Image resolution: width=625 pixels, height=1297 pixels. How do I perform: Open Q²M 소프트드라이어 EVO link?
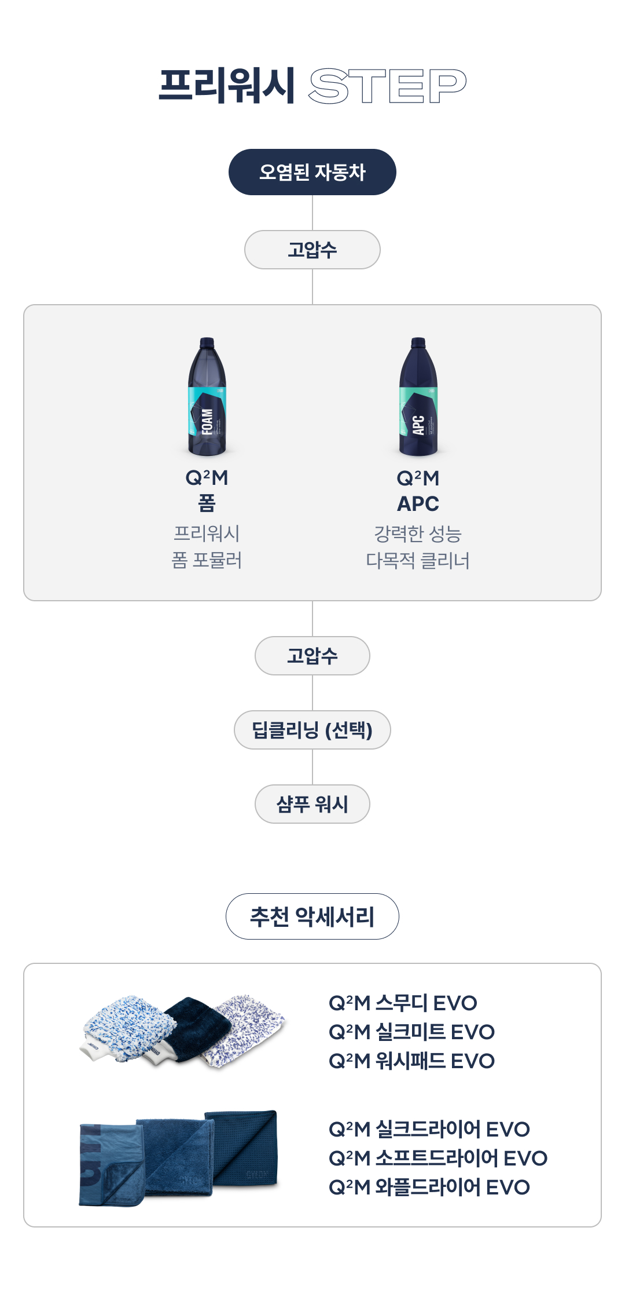(437, 1158)
